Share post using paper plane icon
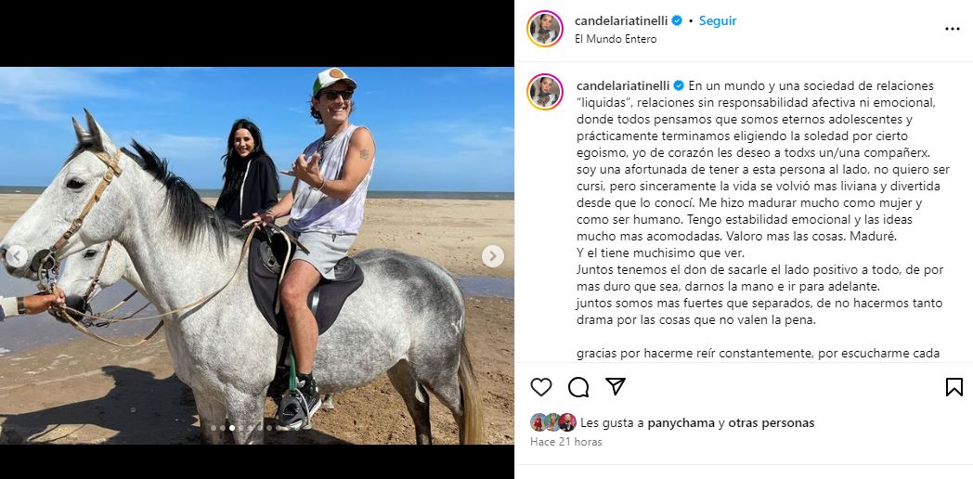Image resolution: width=973 pixels, height=479 pixels. [615, 386]
